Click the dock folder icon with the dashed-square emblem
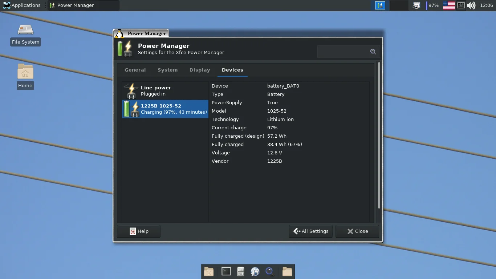Screen dimensions: 496x279 209,271
